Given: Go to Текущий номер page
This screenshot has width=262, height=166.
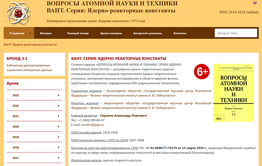Looking at the screenshot, I should pos(78,33).
